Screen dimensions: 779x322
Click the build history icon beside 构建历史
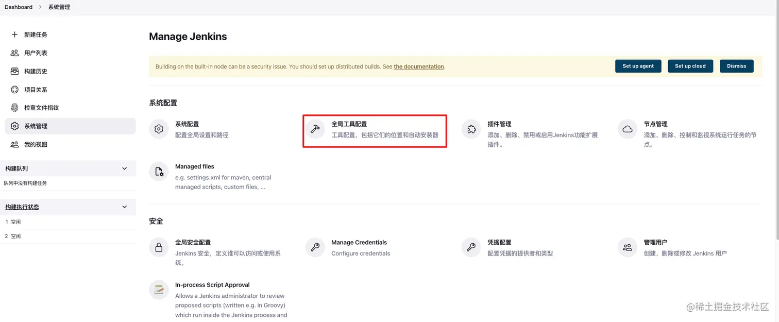pyautogui.click(x=14, y=71)
